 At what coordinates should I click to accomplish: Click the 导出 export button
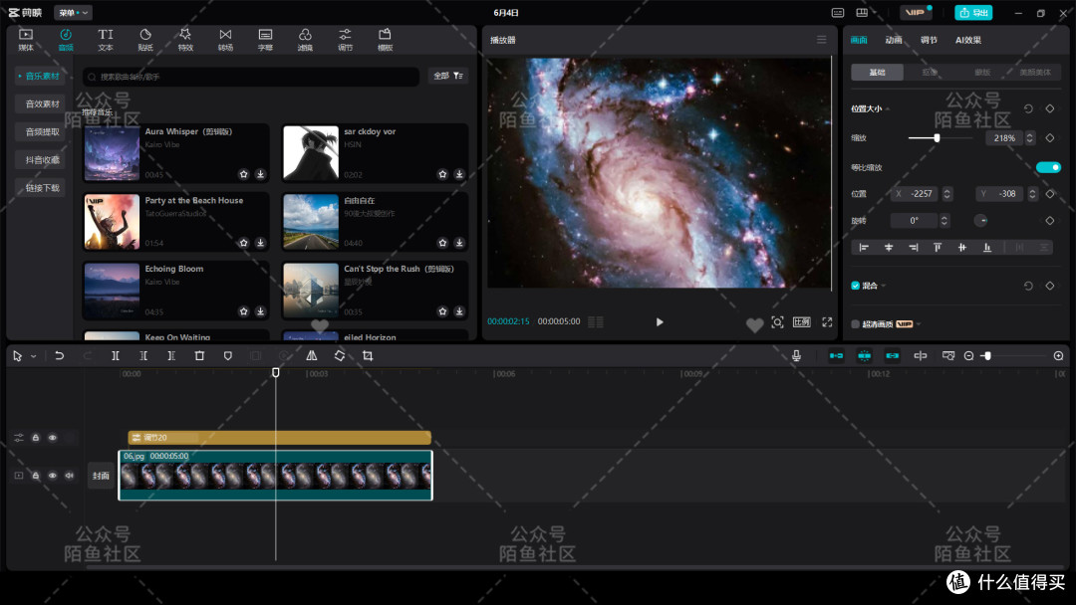pyautogui.click(x=973, y=12)
